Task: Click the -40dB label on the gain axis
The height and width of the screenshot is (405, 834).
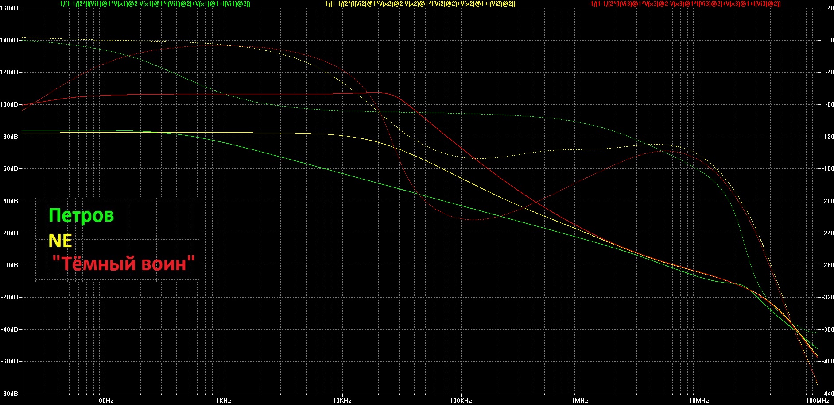Action: point(10,329)
